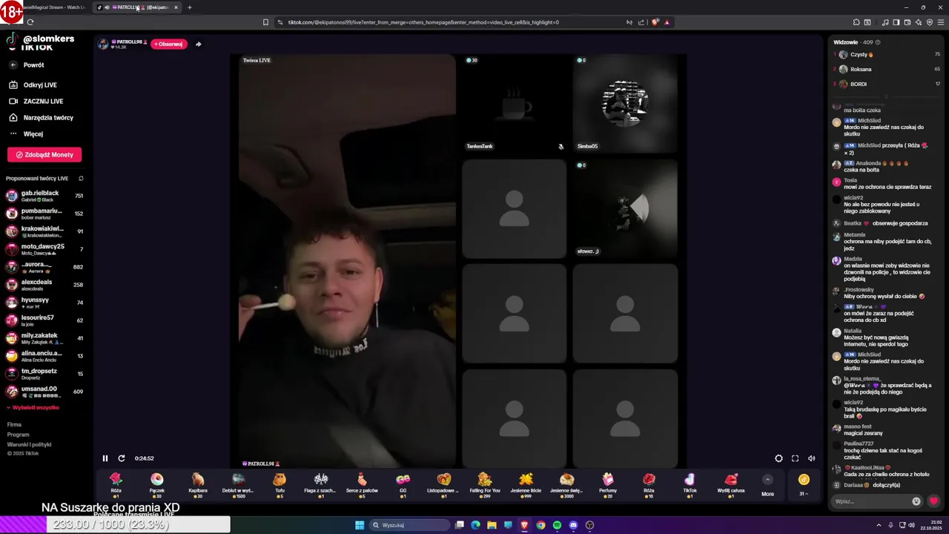The height and width of the screenshot is (534, 949).
Task: Send the first Róża gift
Action: (x=116, y=484)
